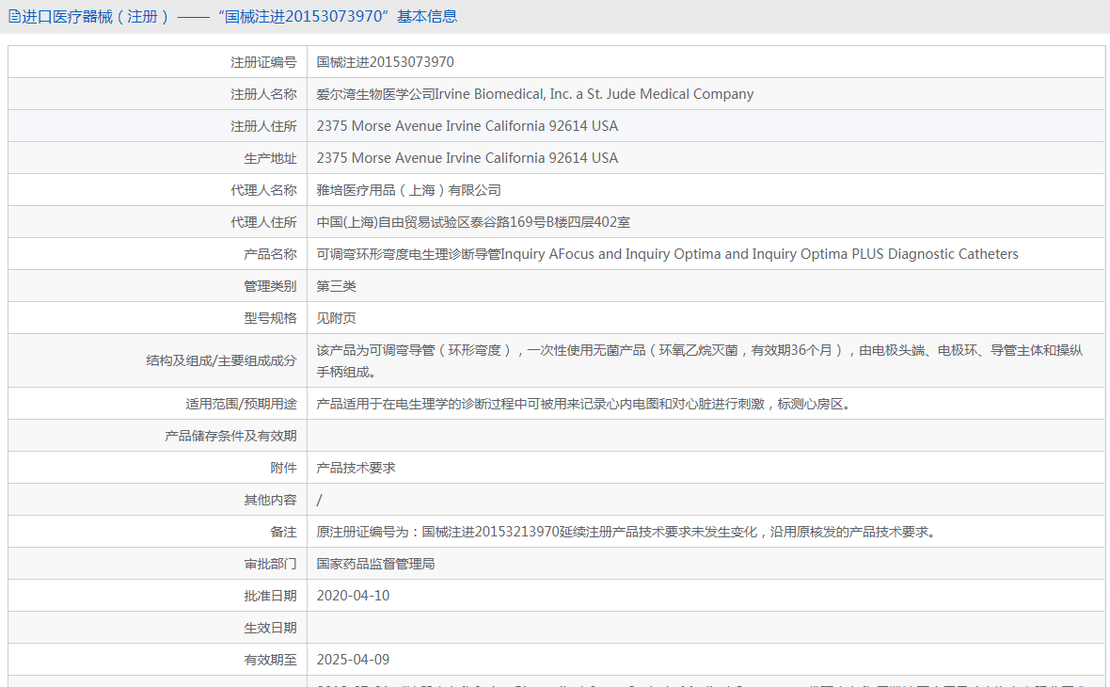Click the 适用范围/预期用途 label

point(242,404)
